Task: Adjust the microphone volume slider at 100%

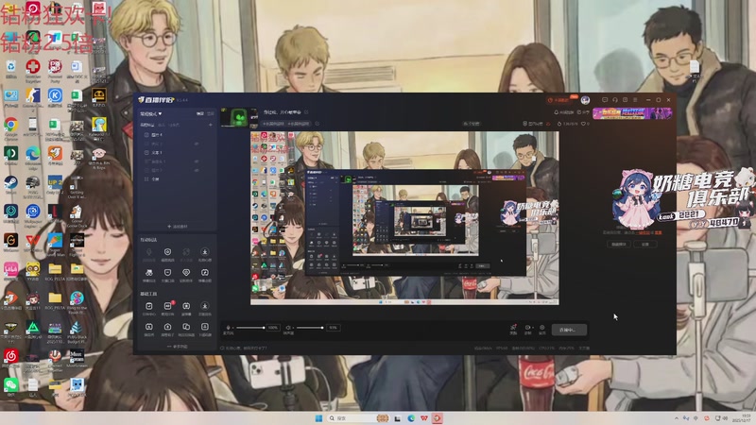Action: click(250, 328)
